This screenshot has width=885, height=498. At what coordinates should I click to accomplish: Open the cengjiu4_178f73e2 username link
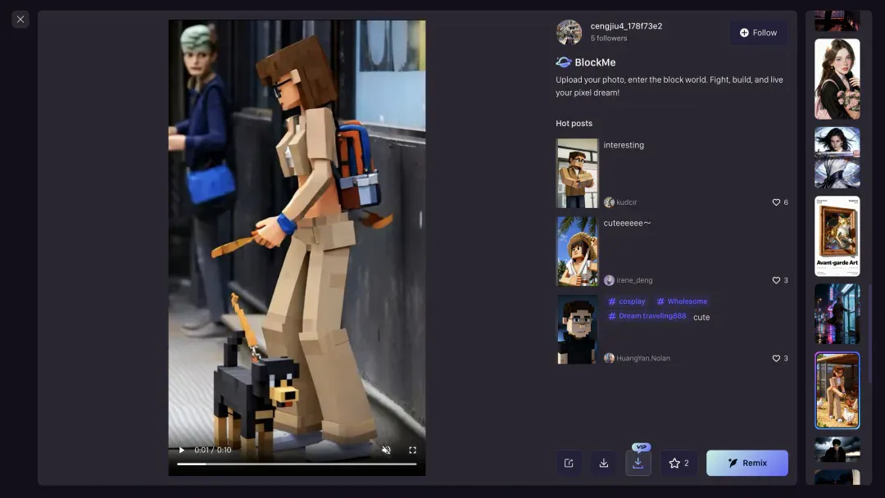coord(626,26)
